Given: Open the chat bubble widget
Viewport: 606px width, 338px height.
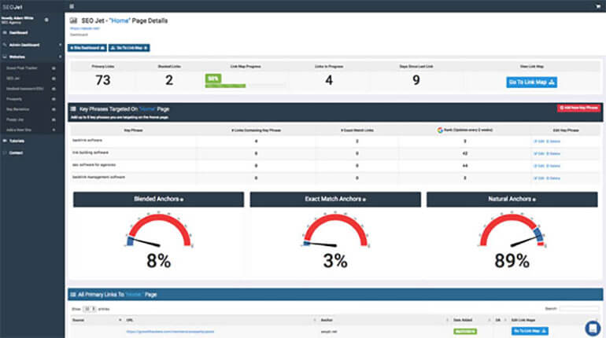Looking at the screenshot, I should [592, 328].
